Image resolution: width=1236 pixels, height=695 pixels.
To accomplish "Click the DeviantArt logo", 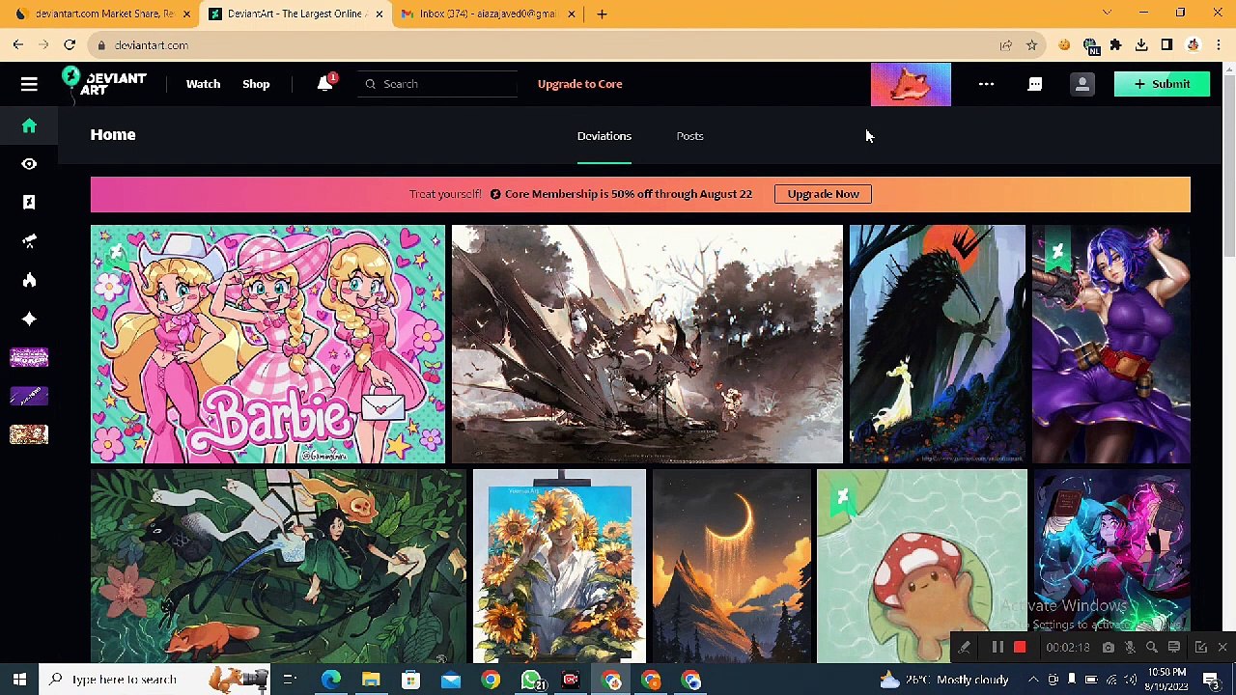I will coord(104,83).
